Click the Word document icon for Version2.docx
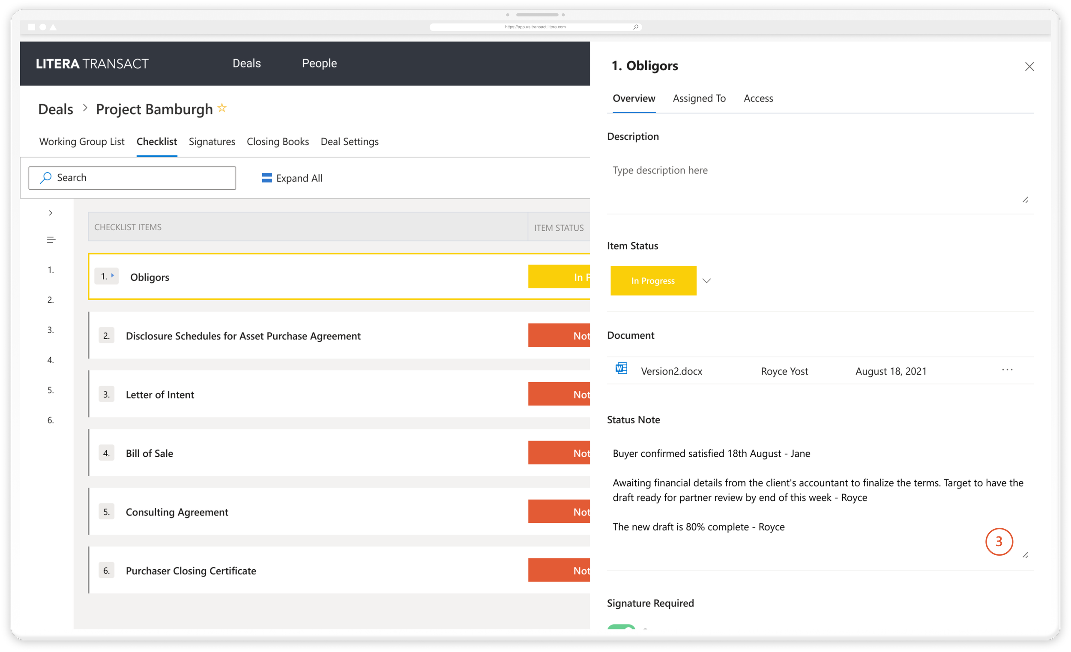 coord(621,368)
